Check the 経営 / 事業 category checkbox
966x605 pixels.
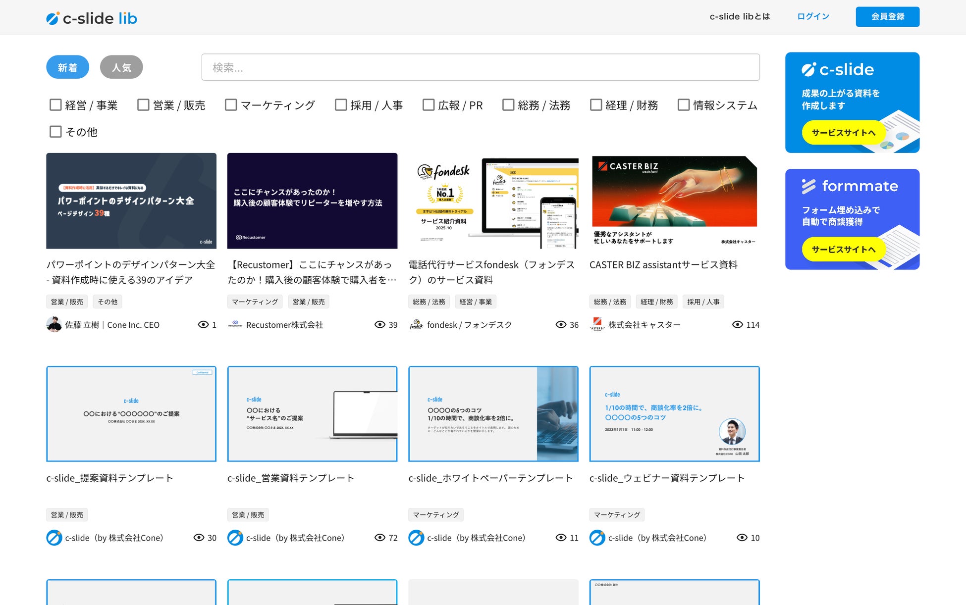click(x=55, y=105)
